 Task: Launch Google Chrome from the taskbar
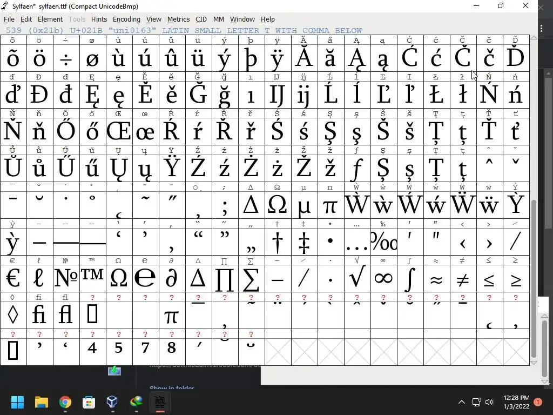(x=65, y=401)
